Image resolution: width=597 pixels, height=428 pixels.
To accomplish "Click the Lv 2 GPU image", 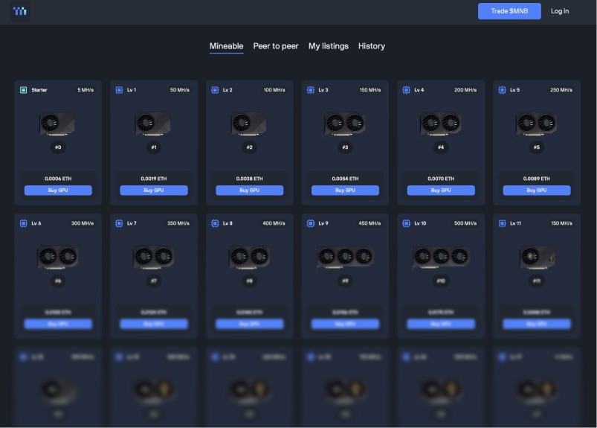I will 248,124.
